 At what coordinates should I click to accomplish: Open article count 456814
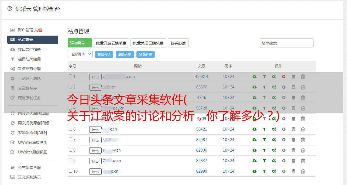(202, 77)
